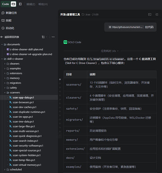
Task: Open scan-large-files.ps1 file
Action: (x=24, y=126)
